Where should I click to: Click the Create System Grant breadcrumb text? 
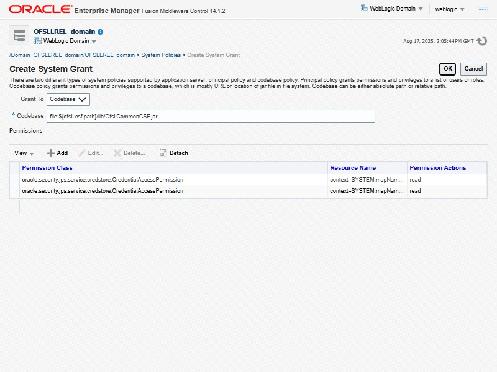pos(213,55)
